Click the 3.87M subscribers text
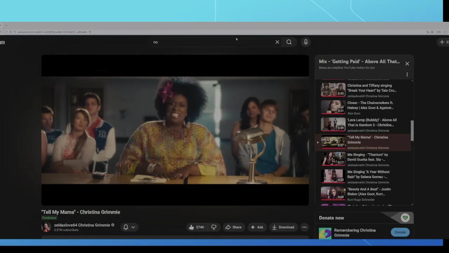 pyautogui.click(x=66, y=230)
